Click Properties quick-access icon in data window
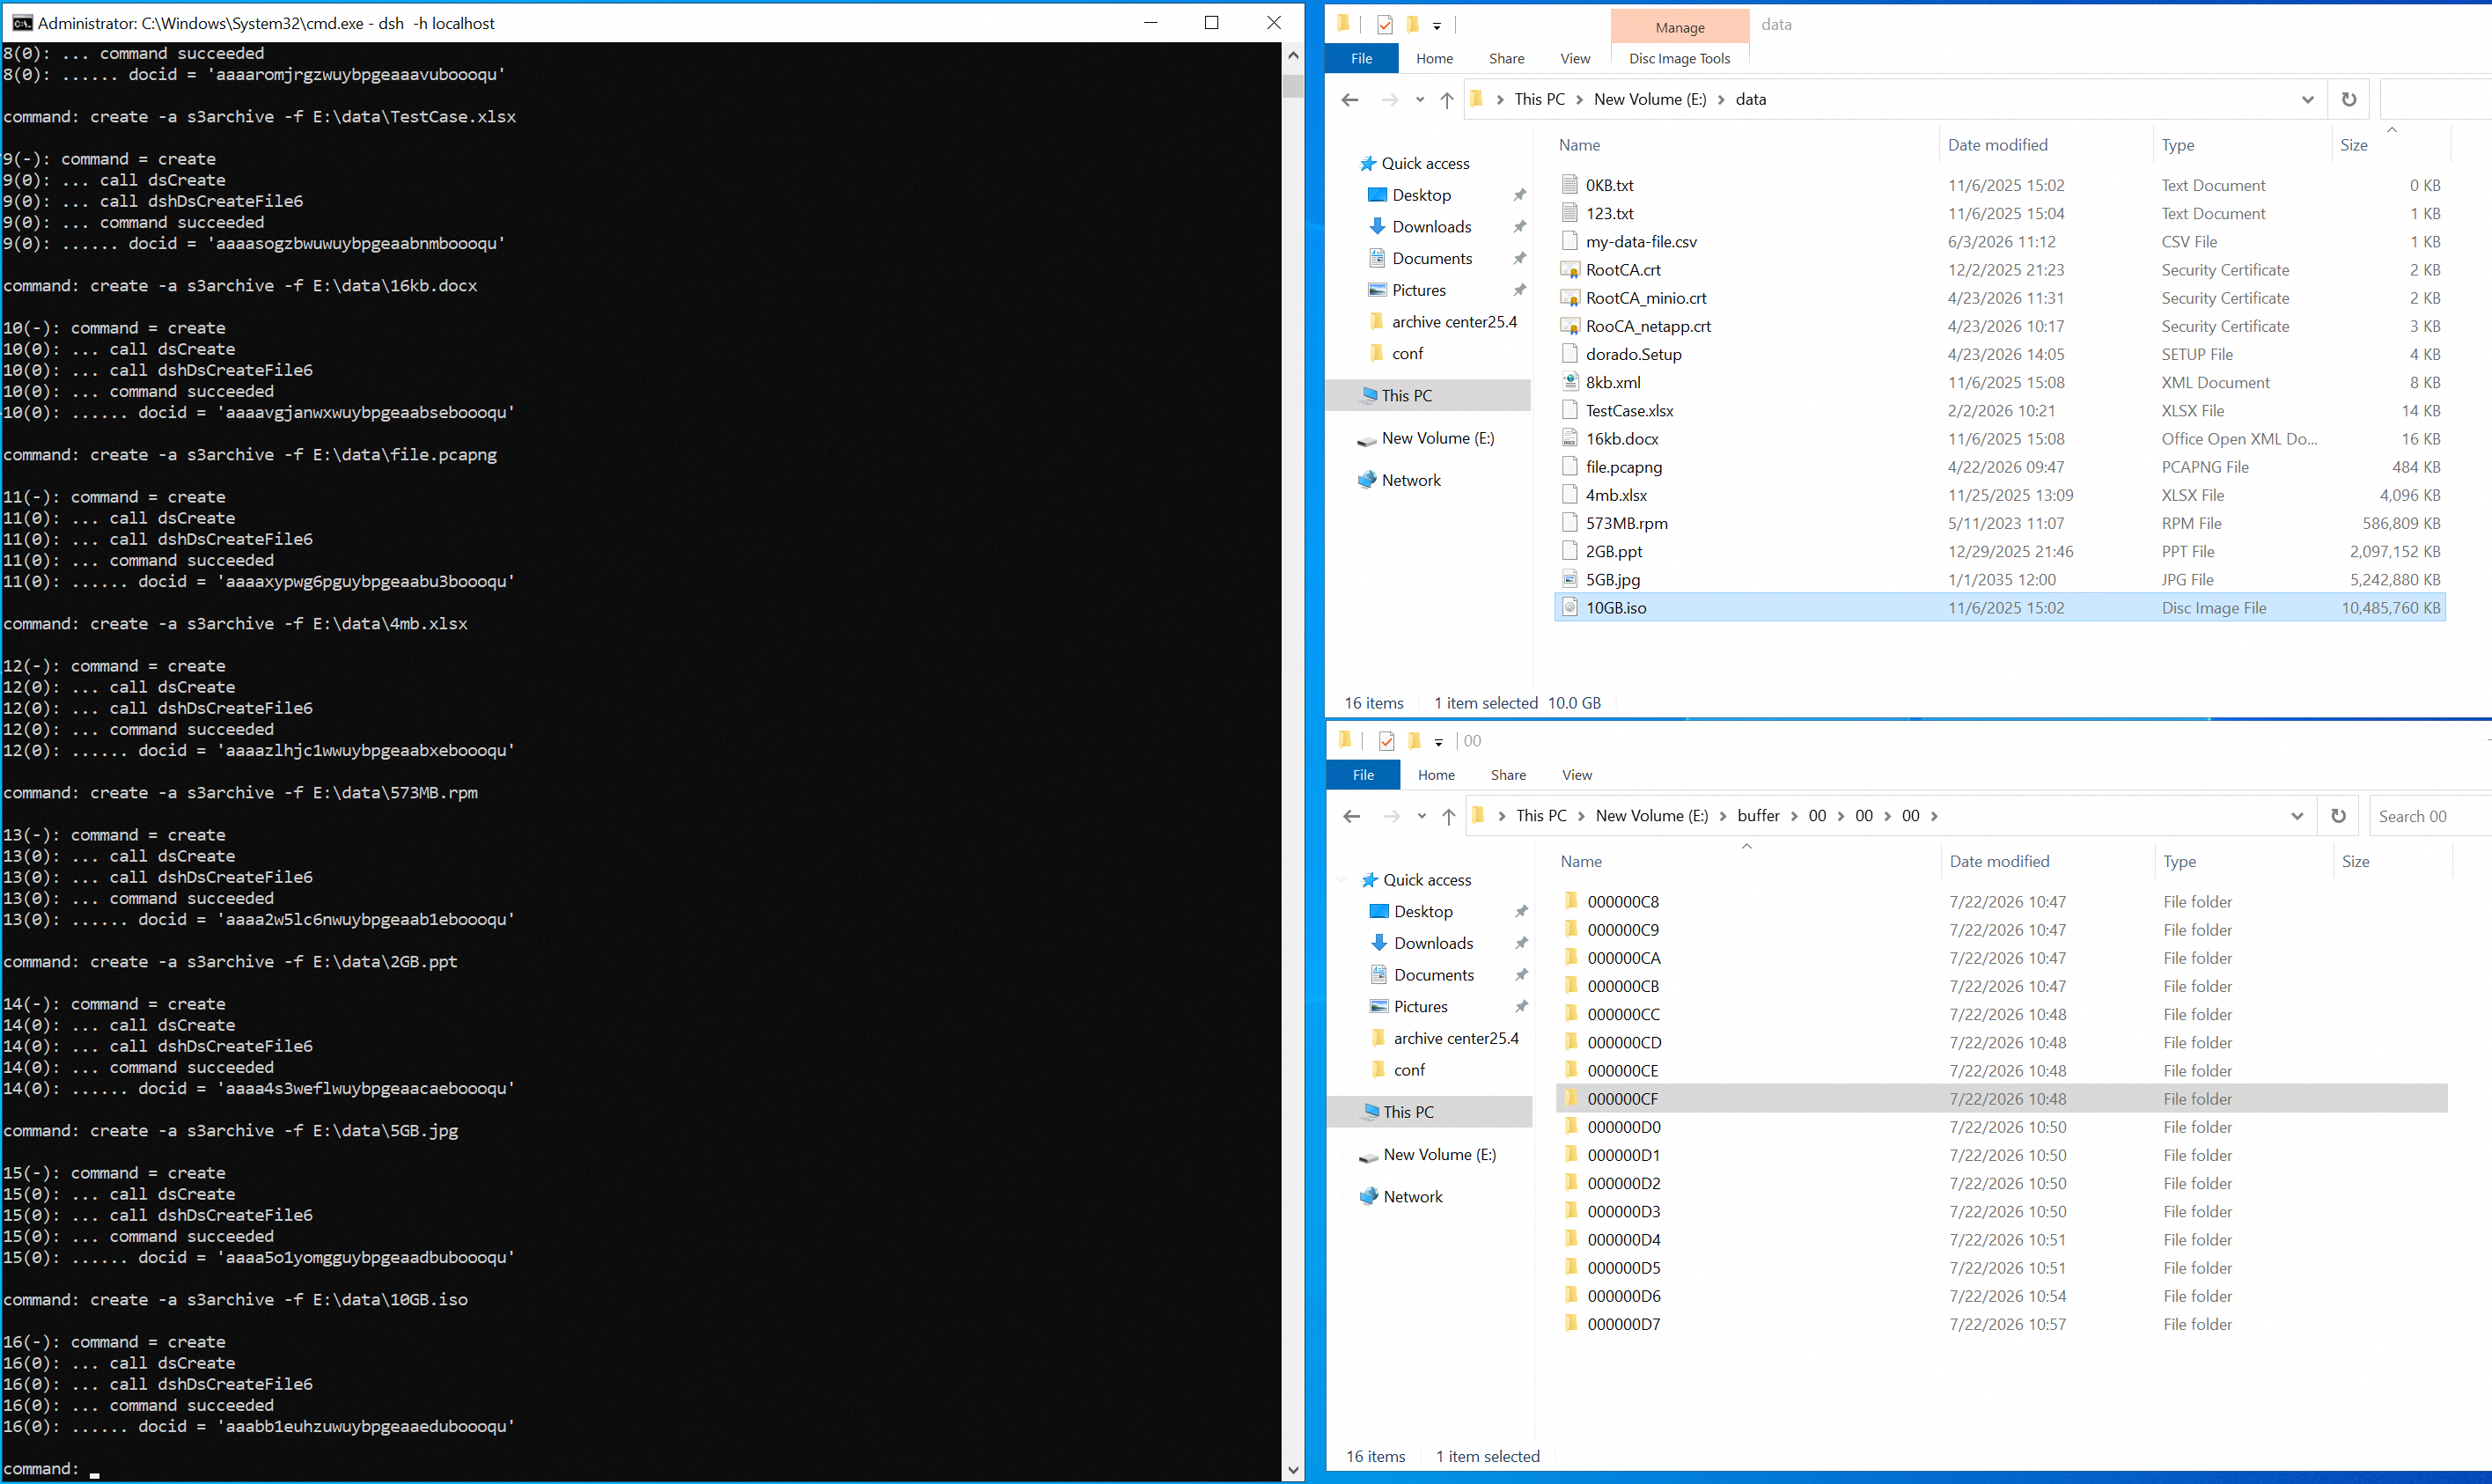 [x=1385, y=24]
